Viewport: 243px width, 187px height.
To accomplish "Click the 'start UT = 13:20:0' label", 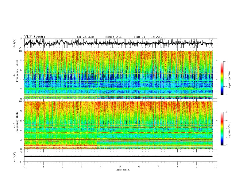I will [148, 37].
